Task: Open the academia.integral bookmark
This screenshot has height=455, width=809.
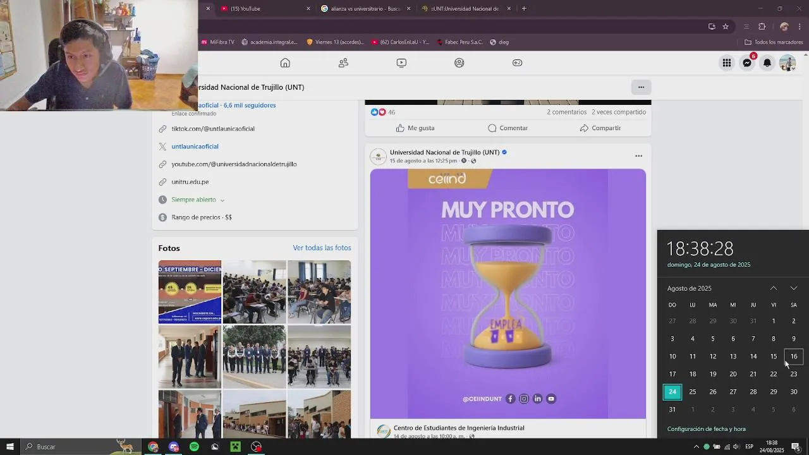Action: [x=269, y=42]
